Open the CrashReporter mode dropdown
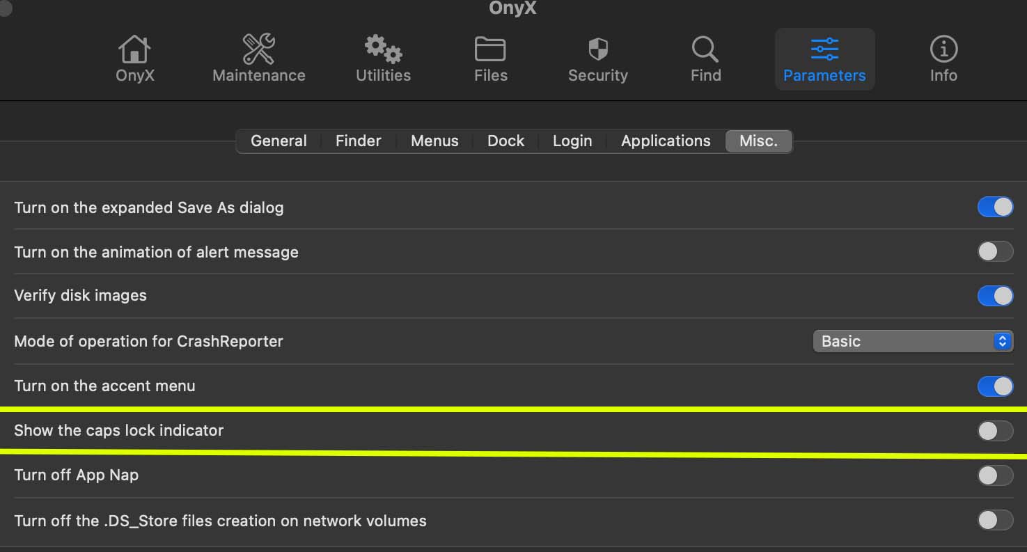 click(x=912, y=341)
